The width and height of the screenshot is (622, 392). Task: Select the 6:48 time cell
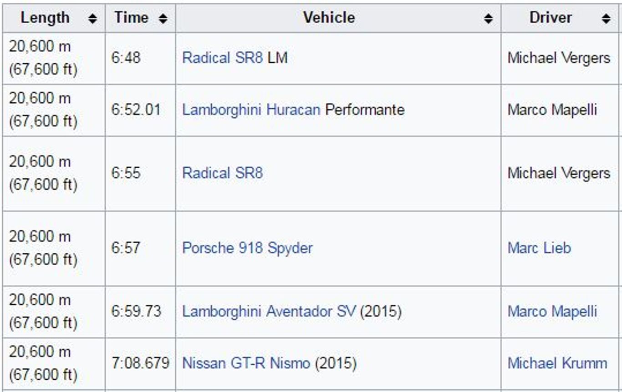click(x=126, y=58)
